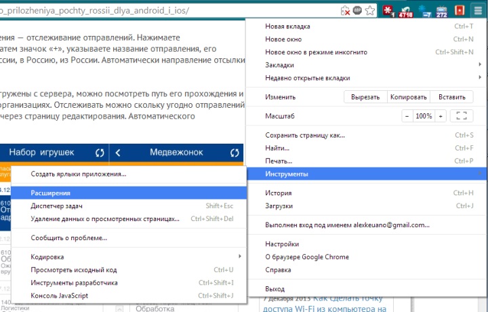
Task: Select Новое окно menu item
Action: click(x=366, y=39)
